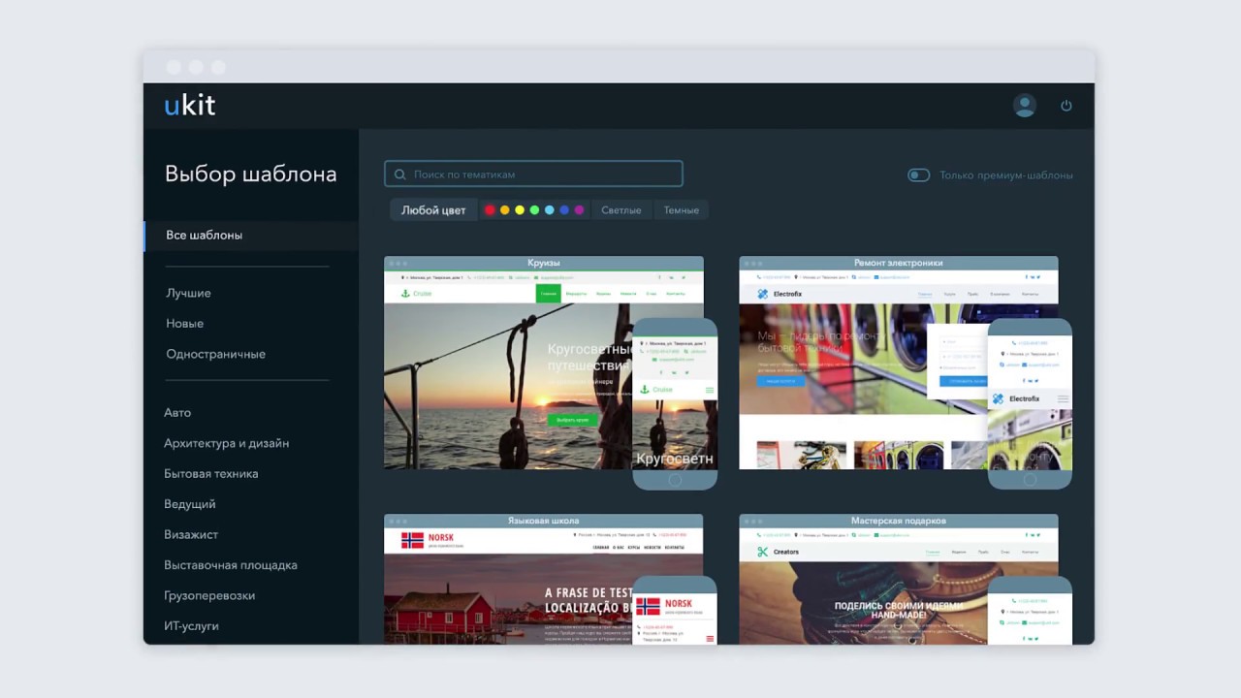
Task: Click the hamburger menu in Cruise phone preview
Action: click(710, 390)
